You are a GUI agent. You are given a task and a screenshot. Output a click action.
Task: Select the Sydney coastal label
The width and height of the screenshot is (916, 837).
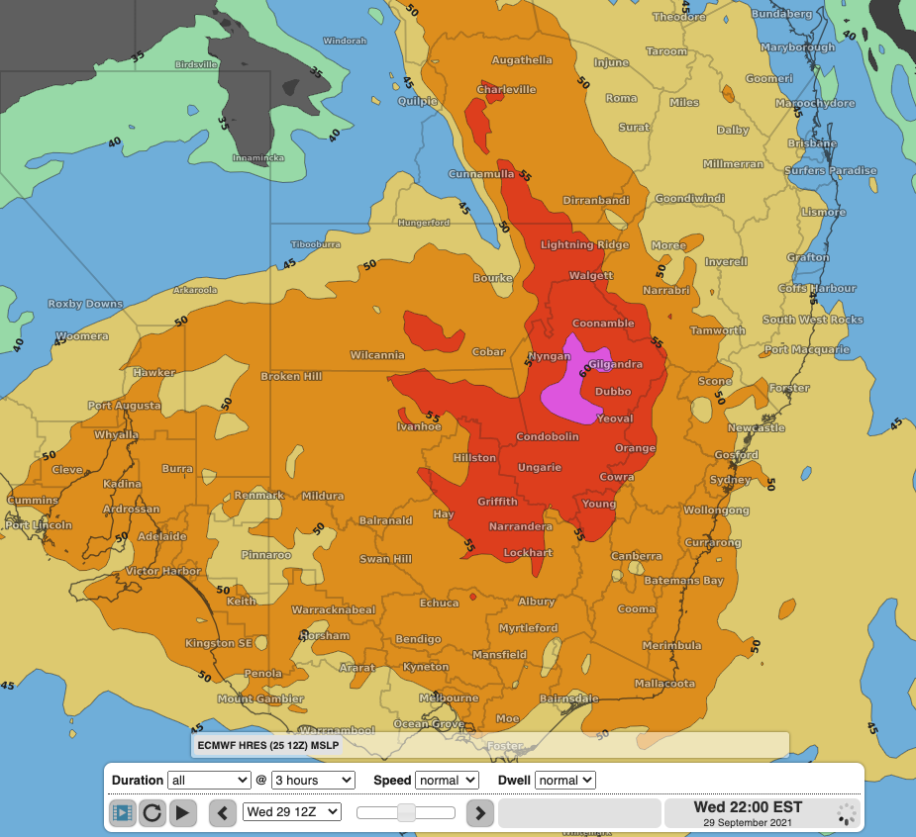[x=730, y=480]
